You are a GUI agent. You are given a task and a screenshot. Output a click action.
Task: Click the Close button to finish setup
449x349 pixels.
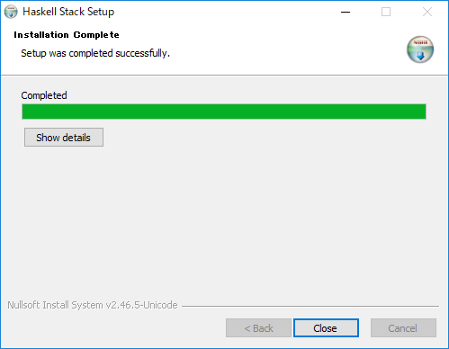326,328
